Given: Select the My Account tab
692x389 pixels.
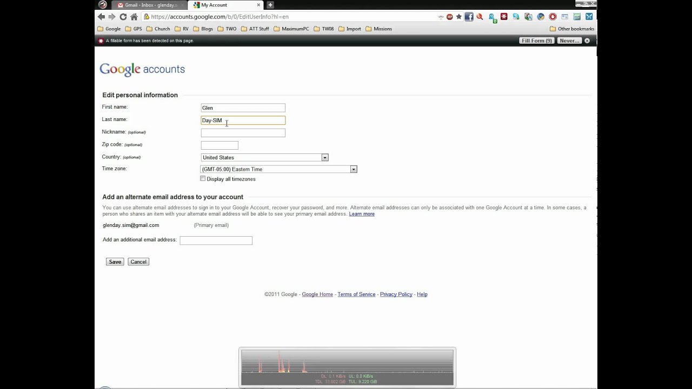Looking at the screenshot, I should tap(226, 5).
